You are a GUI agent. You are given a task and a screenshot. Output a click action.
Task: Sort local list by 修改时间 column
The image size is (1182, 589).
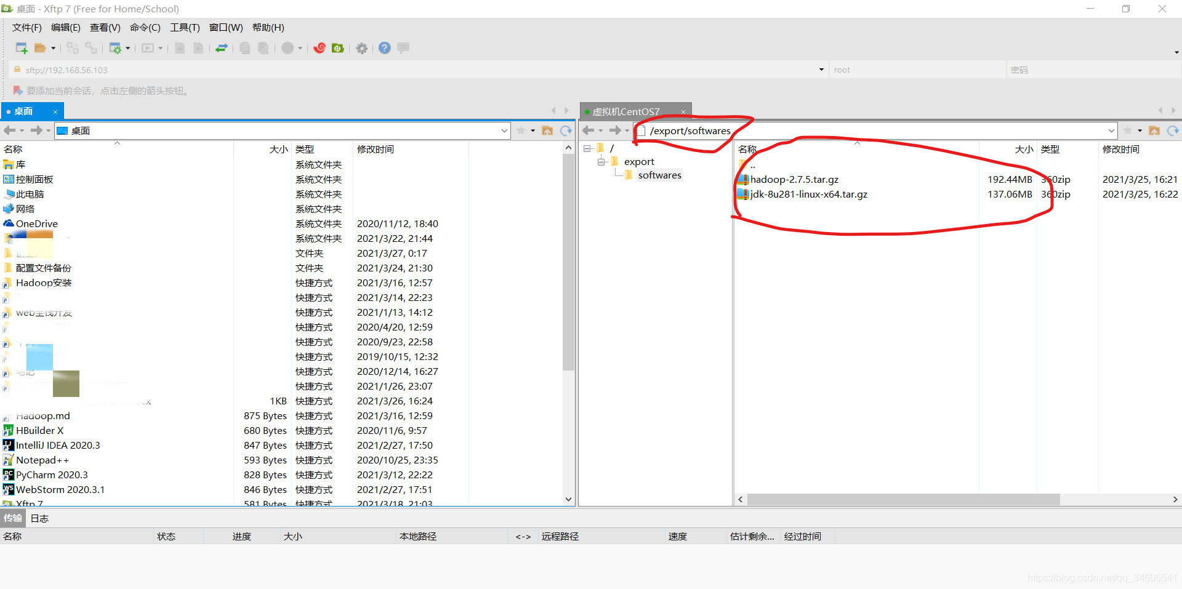(x=411, y=149)
